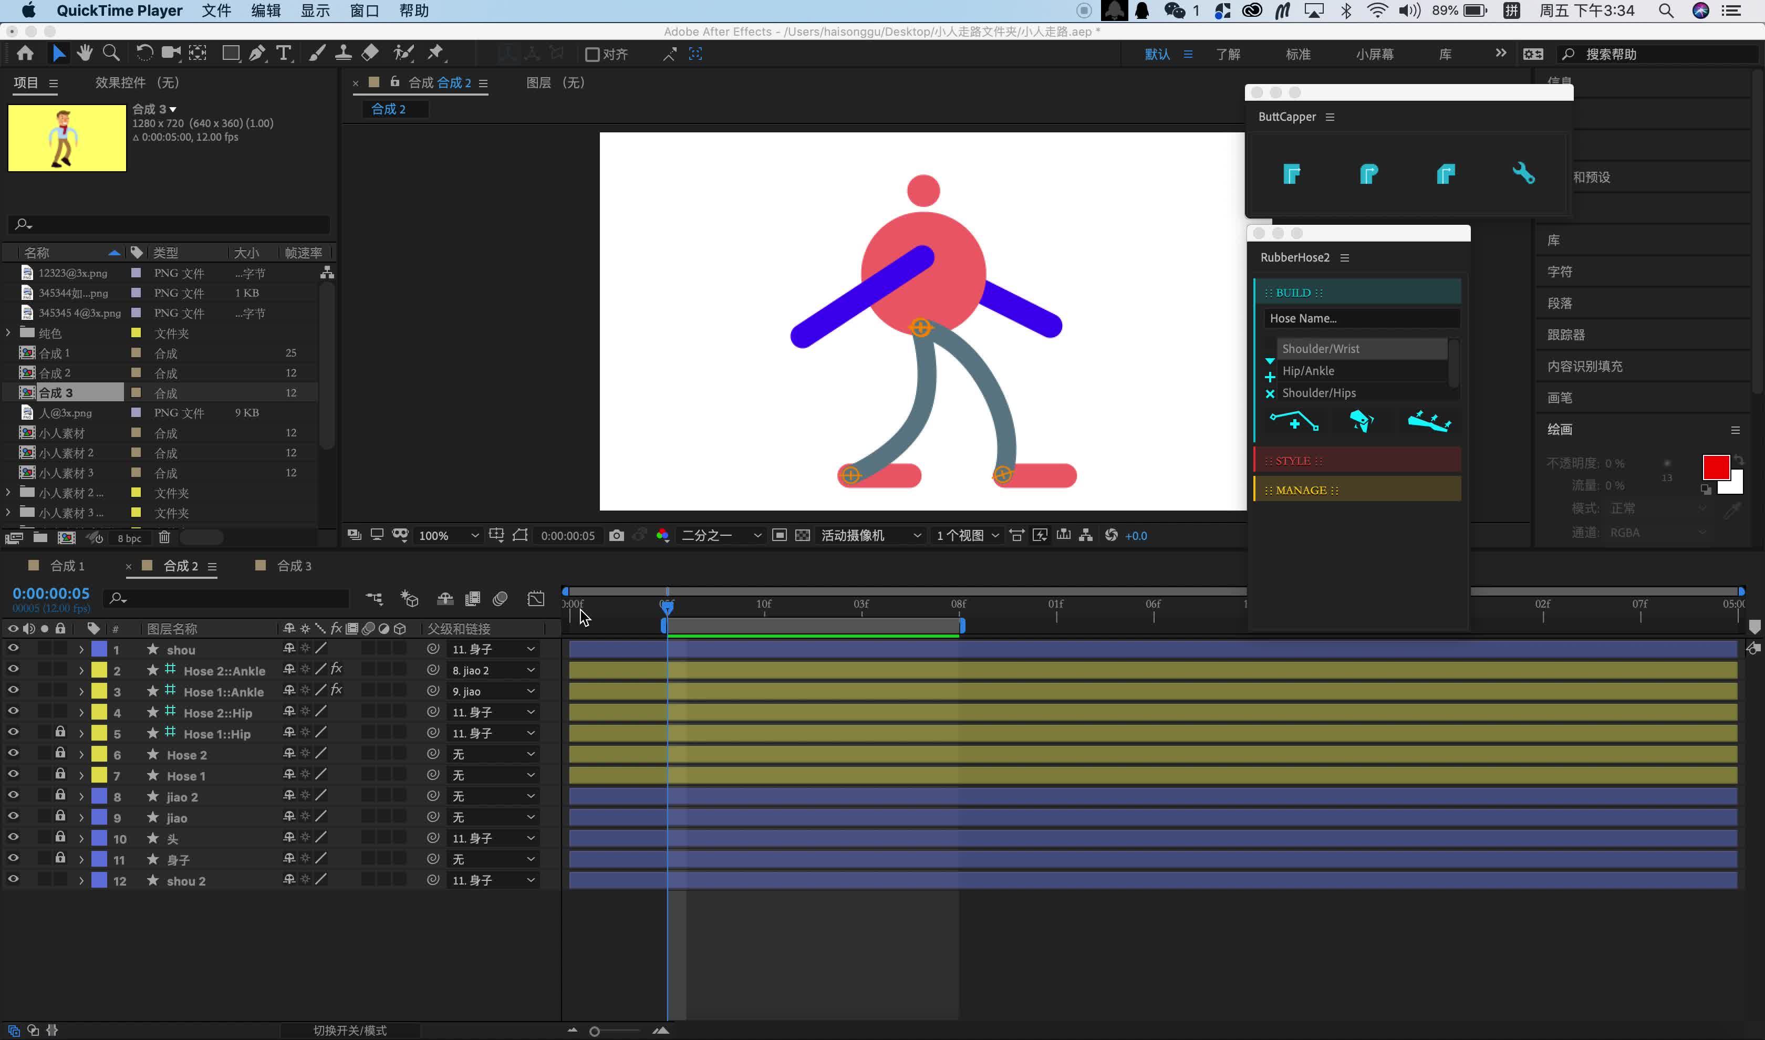Viewport: 1765px width, 1040px height.
Task: Click the Home icon in toolbar
Action: coord(25,53)
